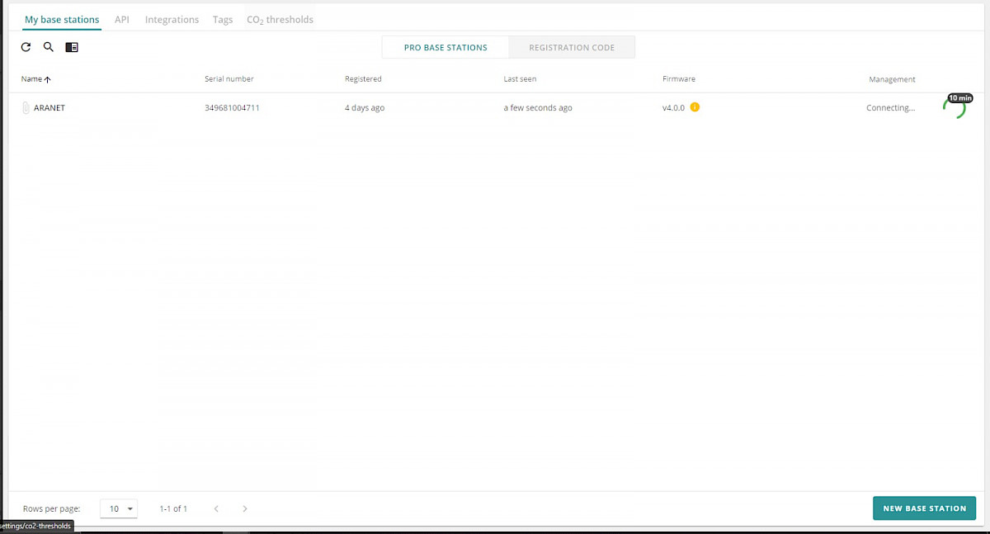The height and width of the screenshot is (534, 990).
Task: Click '4 days ago' registered cell
Action: pyautogui.click(x=365, y=108)
